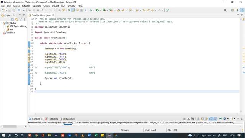Toggle Mark Occurrences highlighter icon
The width and height of the screenshot is (245, 138).
click(73, 10)
